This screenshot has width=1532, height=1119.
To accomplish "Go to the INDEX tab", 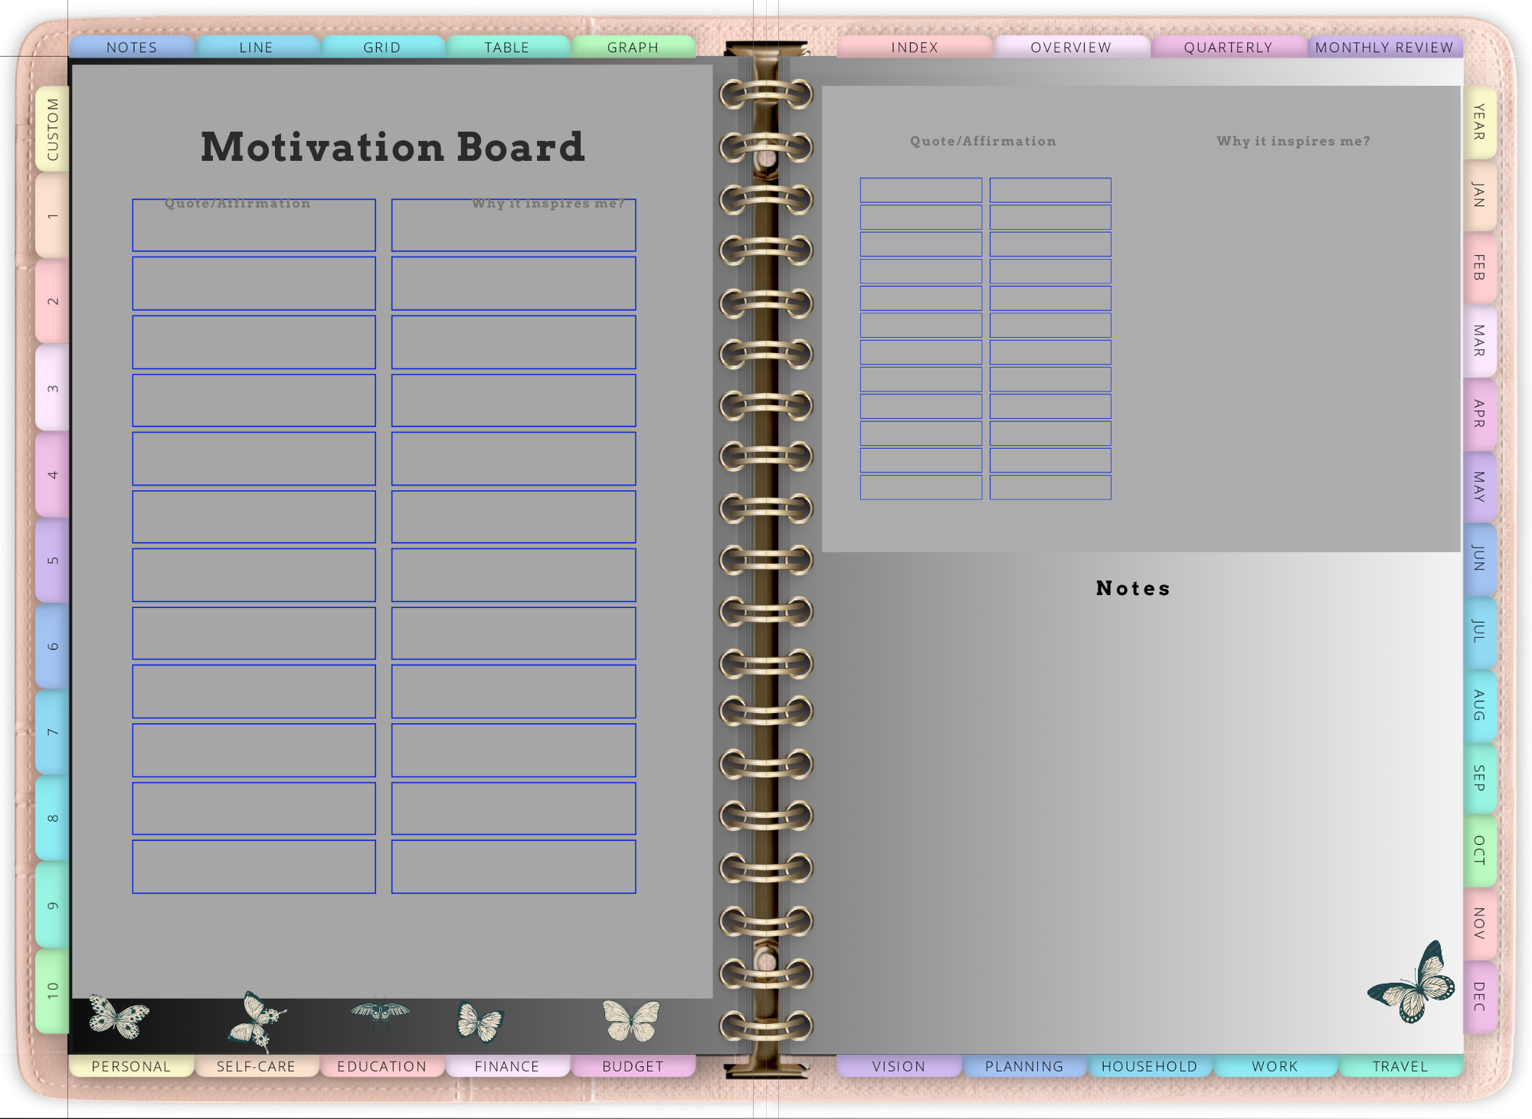I will tap(915, 47).
